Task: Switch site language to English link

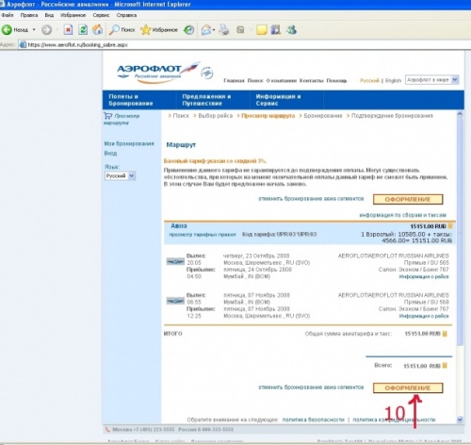Action: (x=393, y=80)
